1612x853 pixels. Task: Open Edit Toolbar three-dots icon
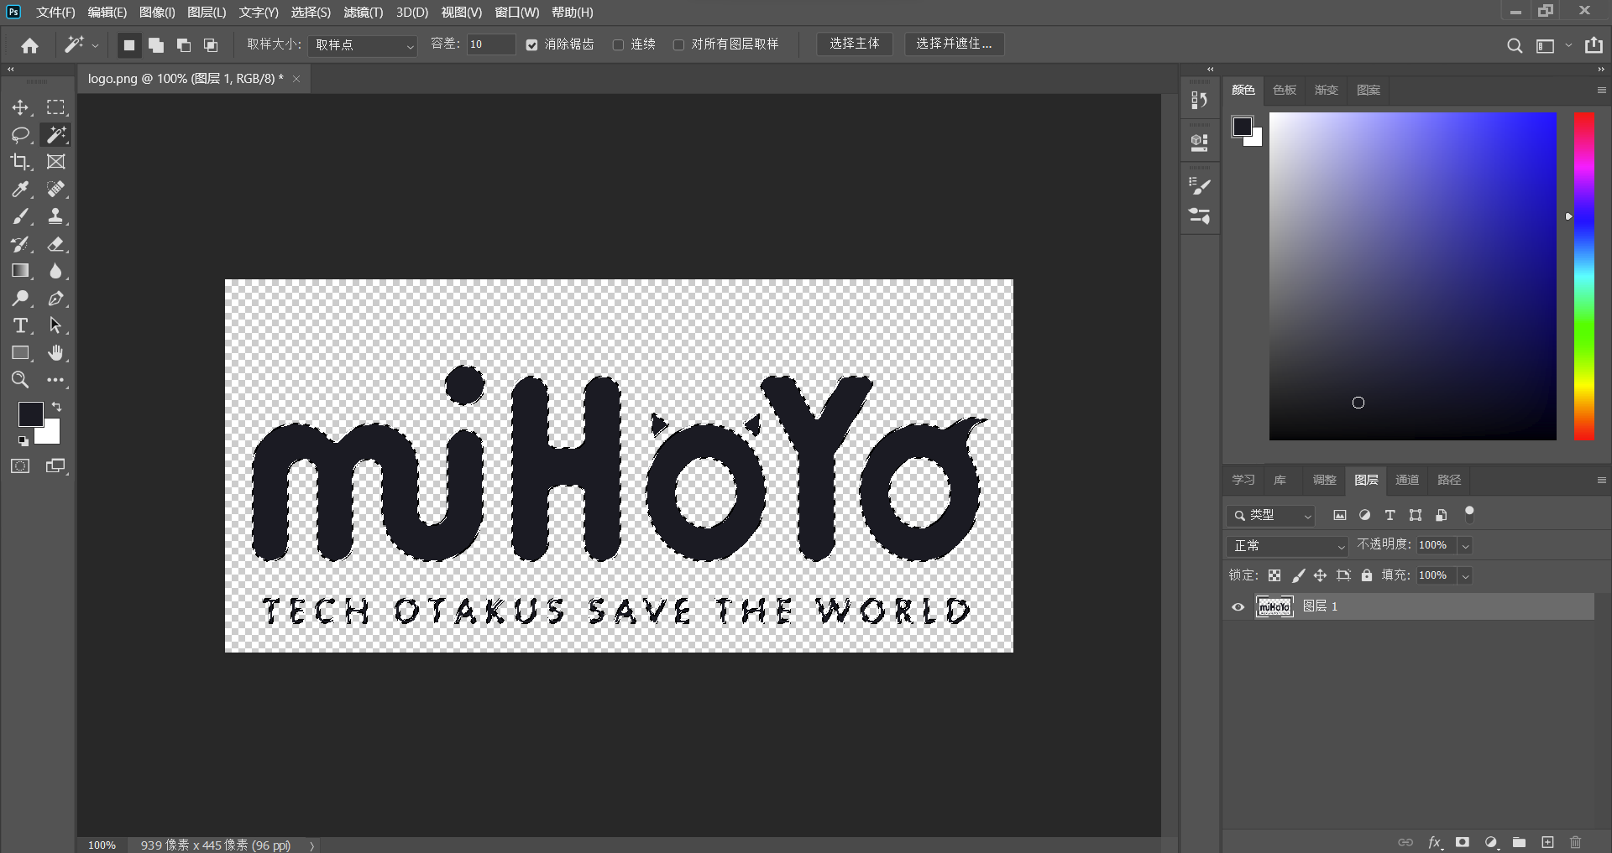[x=56, y=380]
